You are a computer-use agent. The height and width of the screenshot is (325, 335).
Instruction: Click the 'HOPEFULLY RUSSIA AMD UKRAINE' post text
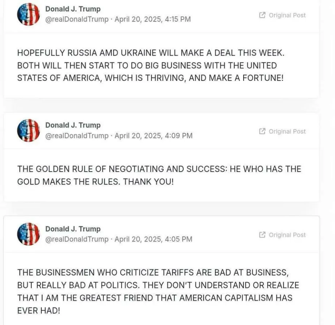(151, 65)
